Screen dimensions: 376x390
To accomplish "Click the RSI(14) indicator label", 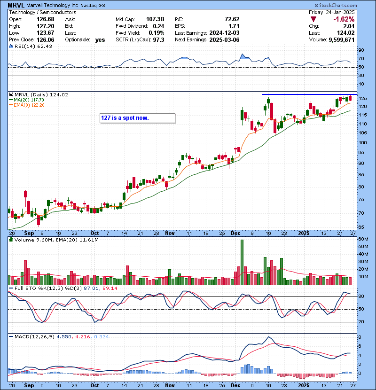I will point(27,46).
